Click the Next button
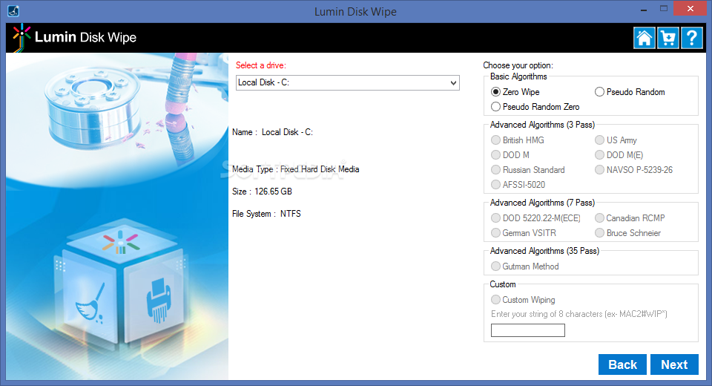 tap(674, 364)
